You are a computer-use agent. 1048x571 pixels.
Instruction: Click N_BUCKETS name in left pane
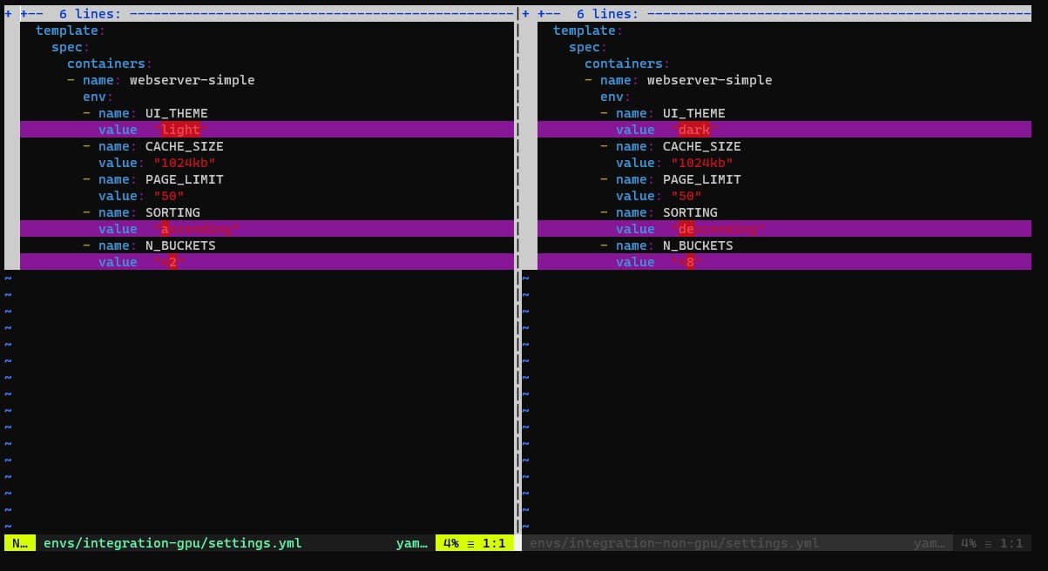pos(180,245)
